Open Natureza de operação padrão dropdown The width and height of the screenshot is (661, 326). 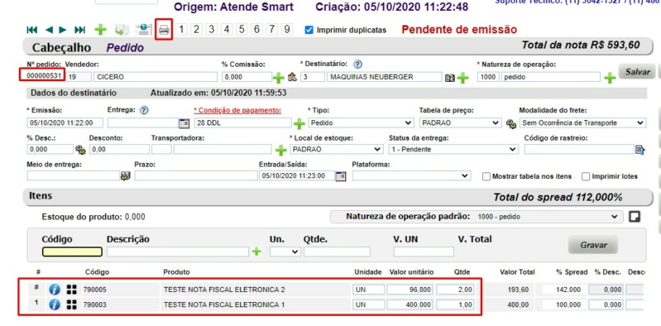coord(477,217)
